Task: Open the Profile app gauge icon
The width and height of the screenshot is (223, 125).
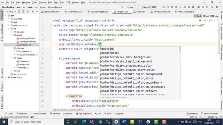Action: click(x=185, y=7)
